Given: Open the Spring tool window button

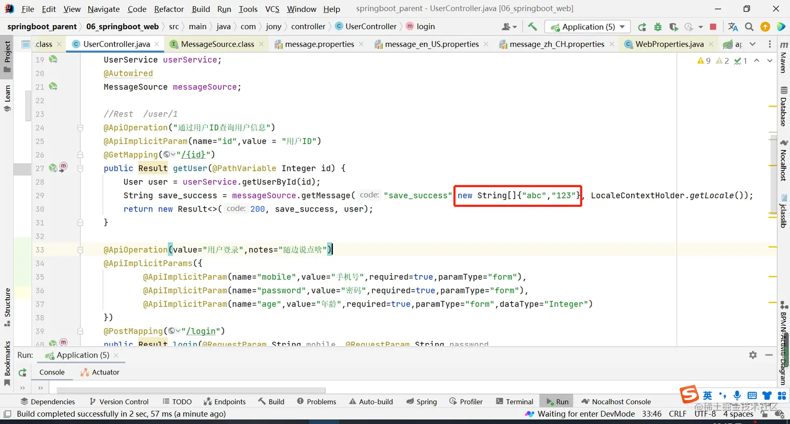Looking at the screenshot, I should click(x=421, y=402).
